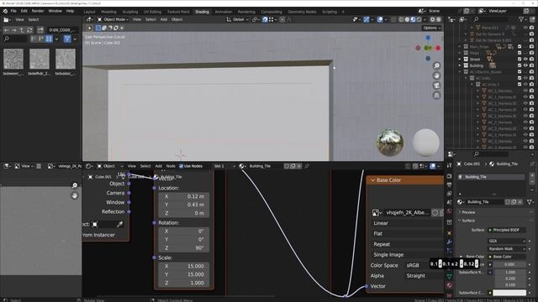Click the Reflection output socket
The image size is (538, 302).
click(x=129, y=212)
